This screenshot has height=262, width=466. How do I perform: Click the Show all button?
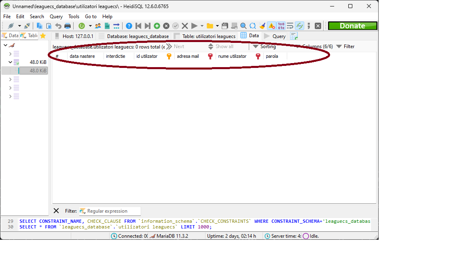[x=221, y=46]
